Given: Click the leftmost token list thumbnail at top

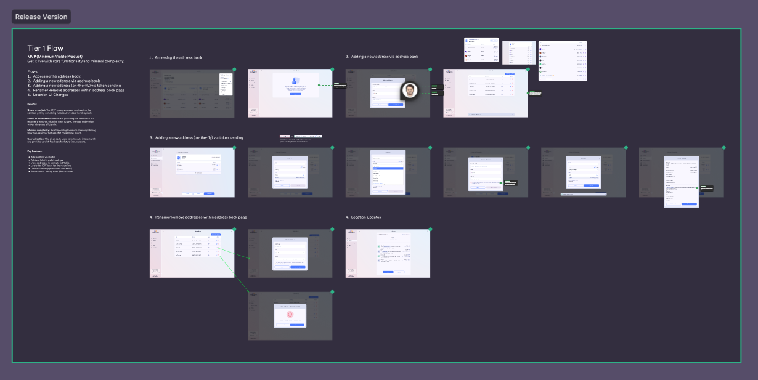Looking at the screenshot, I should pos(481,50).
